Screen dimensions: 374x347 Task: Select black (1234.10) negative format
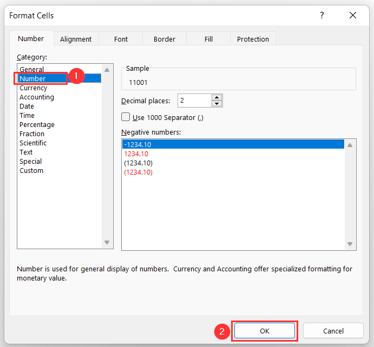point(233,163)
